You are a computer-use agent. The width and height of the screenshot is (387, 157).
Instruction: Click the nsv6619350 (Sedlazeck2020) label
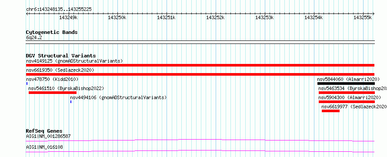[60, 70]
